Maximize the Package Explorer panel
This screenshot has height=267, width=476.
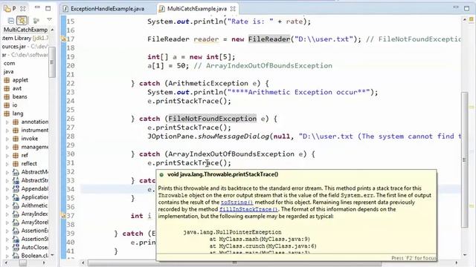(48, 8)
